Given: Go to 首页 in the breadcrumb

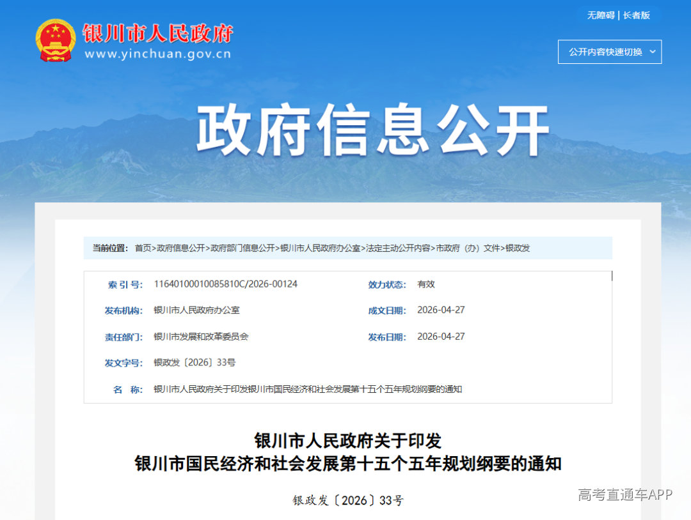Looking at the screenshot, I should [143, 248].
